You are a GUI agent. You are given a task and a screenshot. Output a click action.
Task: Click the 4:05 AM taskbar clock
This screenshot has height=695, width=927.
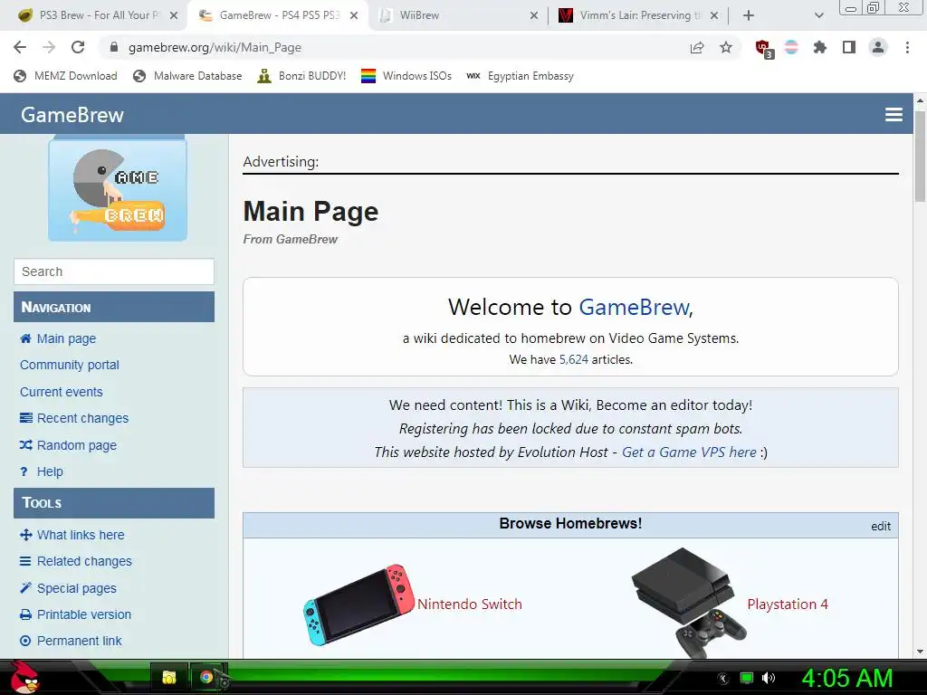pos(846,678)
